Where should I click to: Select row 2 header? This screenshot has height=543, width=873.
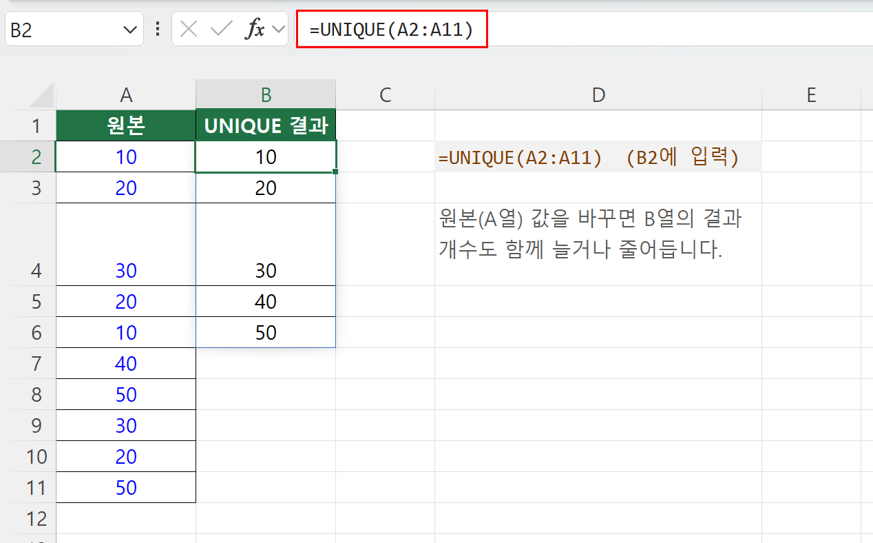click(28, 156)
